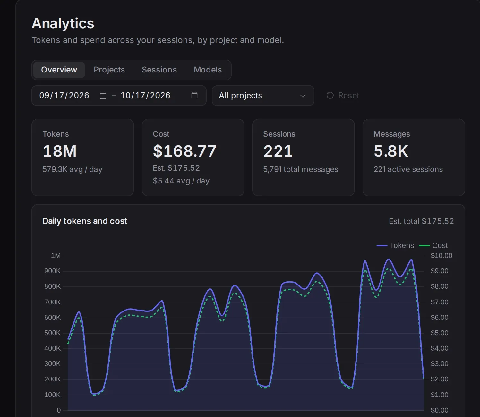Click the green Cost legend line swatch

(424, 246)
